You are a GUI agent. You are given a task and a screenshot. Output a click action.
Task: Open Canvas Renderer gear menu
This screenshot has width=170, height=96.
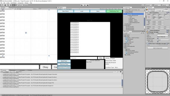pos(169,30)
